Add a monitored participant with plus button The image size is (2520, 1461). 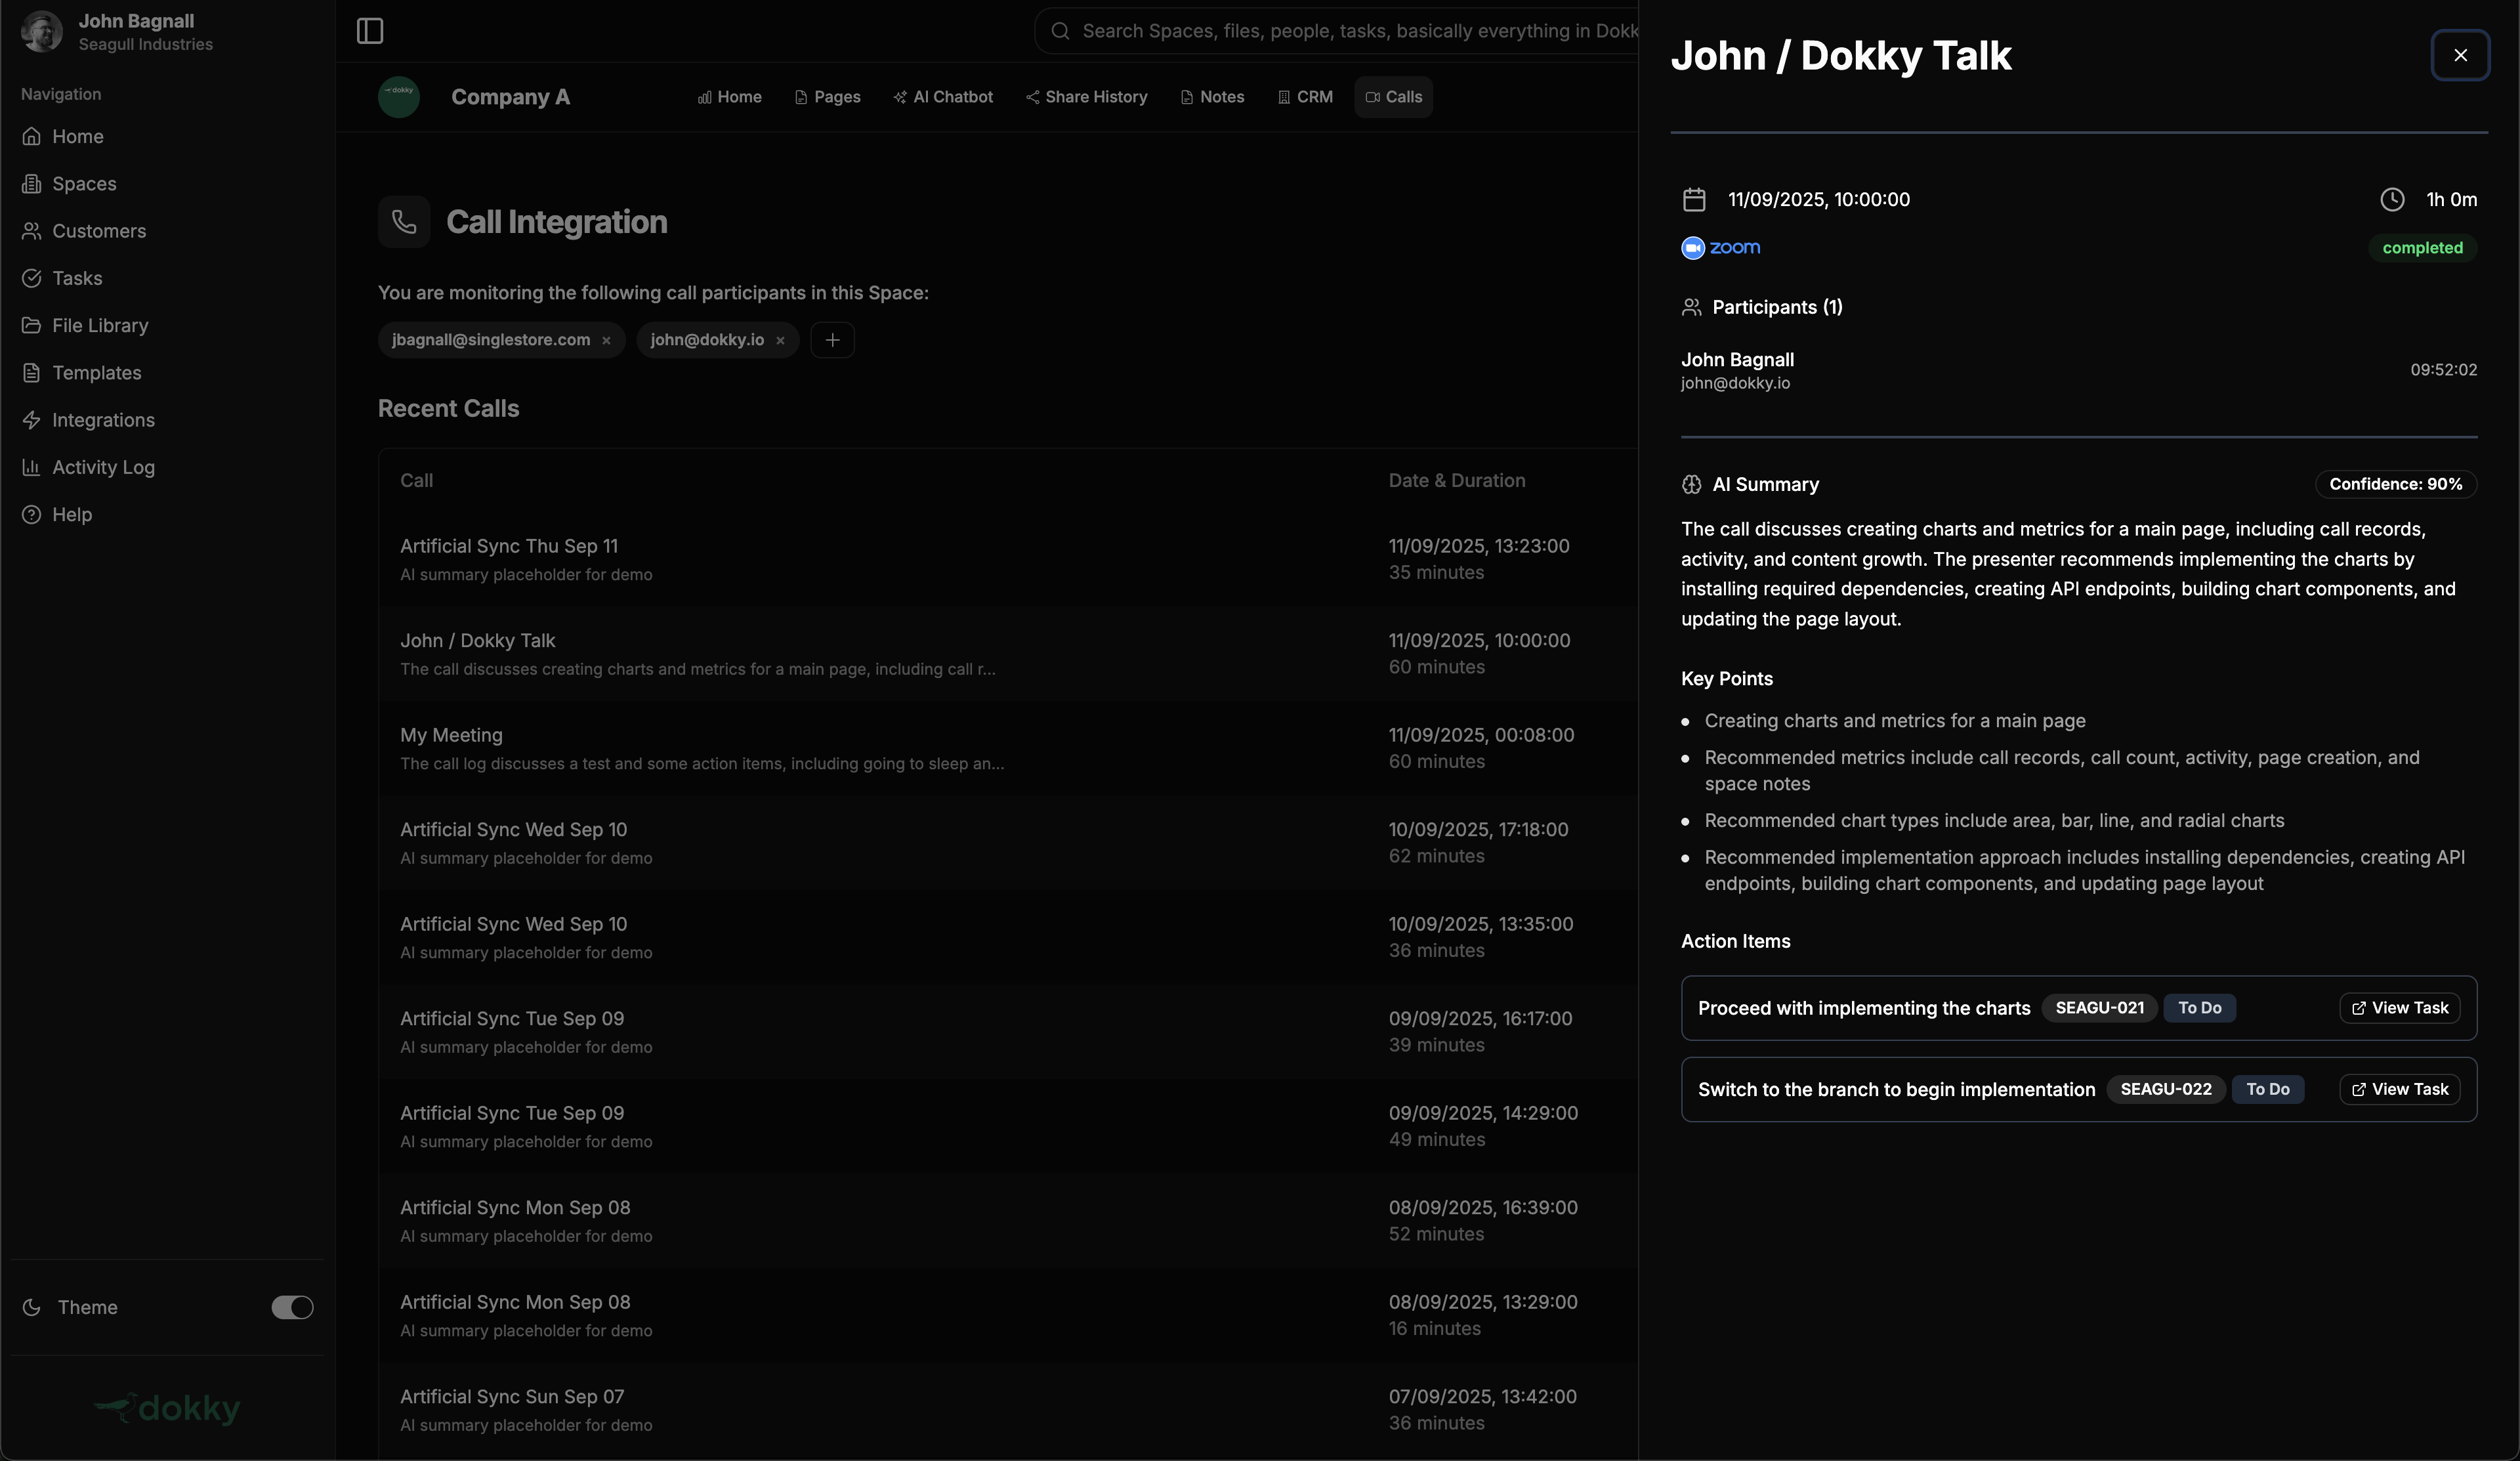click(x=832, y=340)
